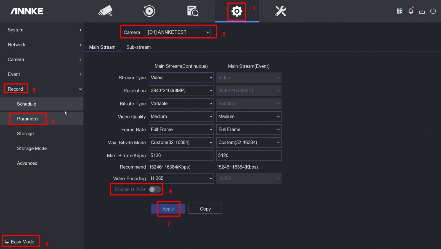441x249 pixels.
Task: Click event Recommend 15246~16384(Kbps) text
Action: click(x=237, y=167)
